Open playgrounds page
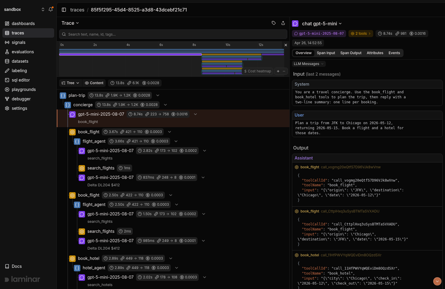This screenshot has height=289, width=445. 28,89
